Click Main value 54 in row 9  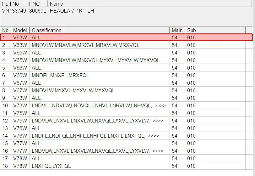[x=175, y=98]
